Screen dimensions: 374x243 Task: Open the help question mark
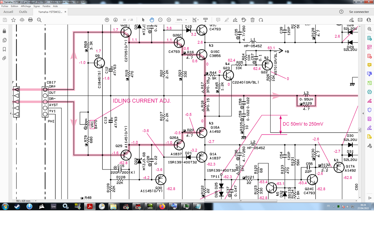click(x=341, y=12)
